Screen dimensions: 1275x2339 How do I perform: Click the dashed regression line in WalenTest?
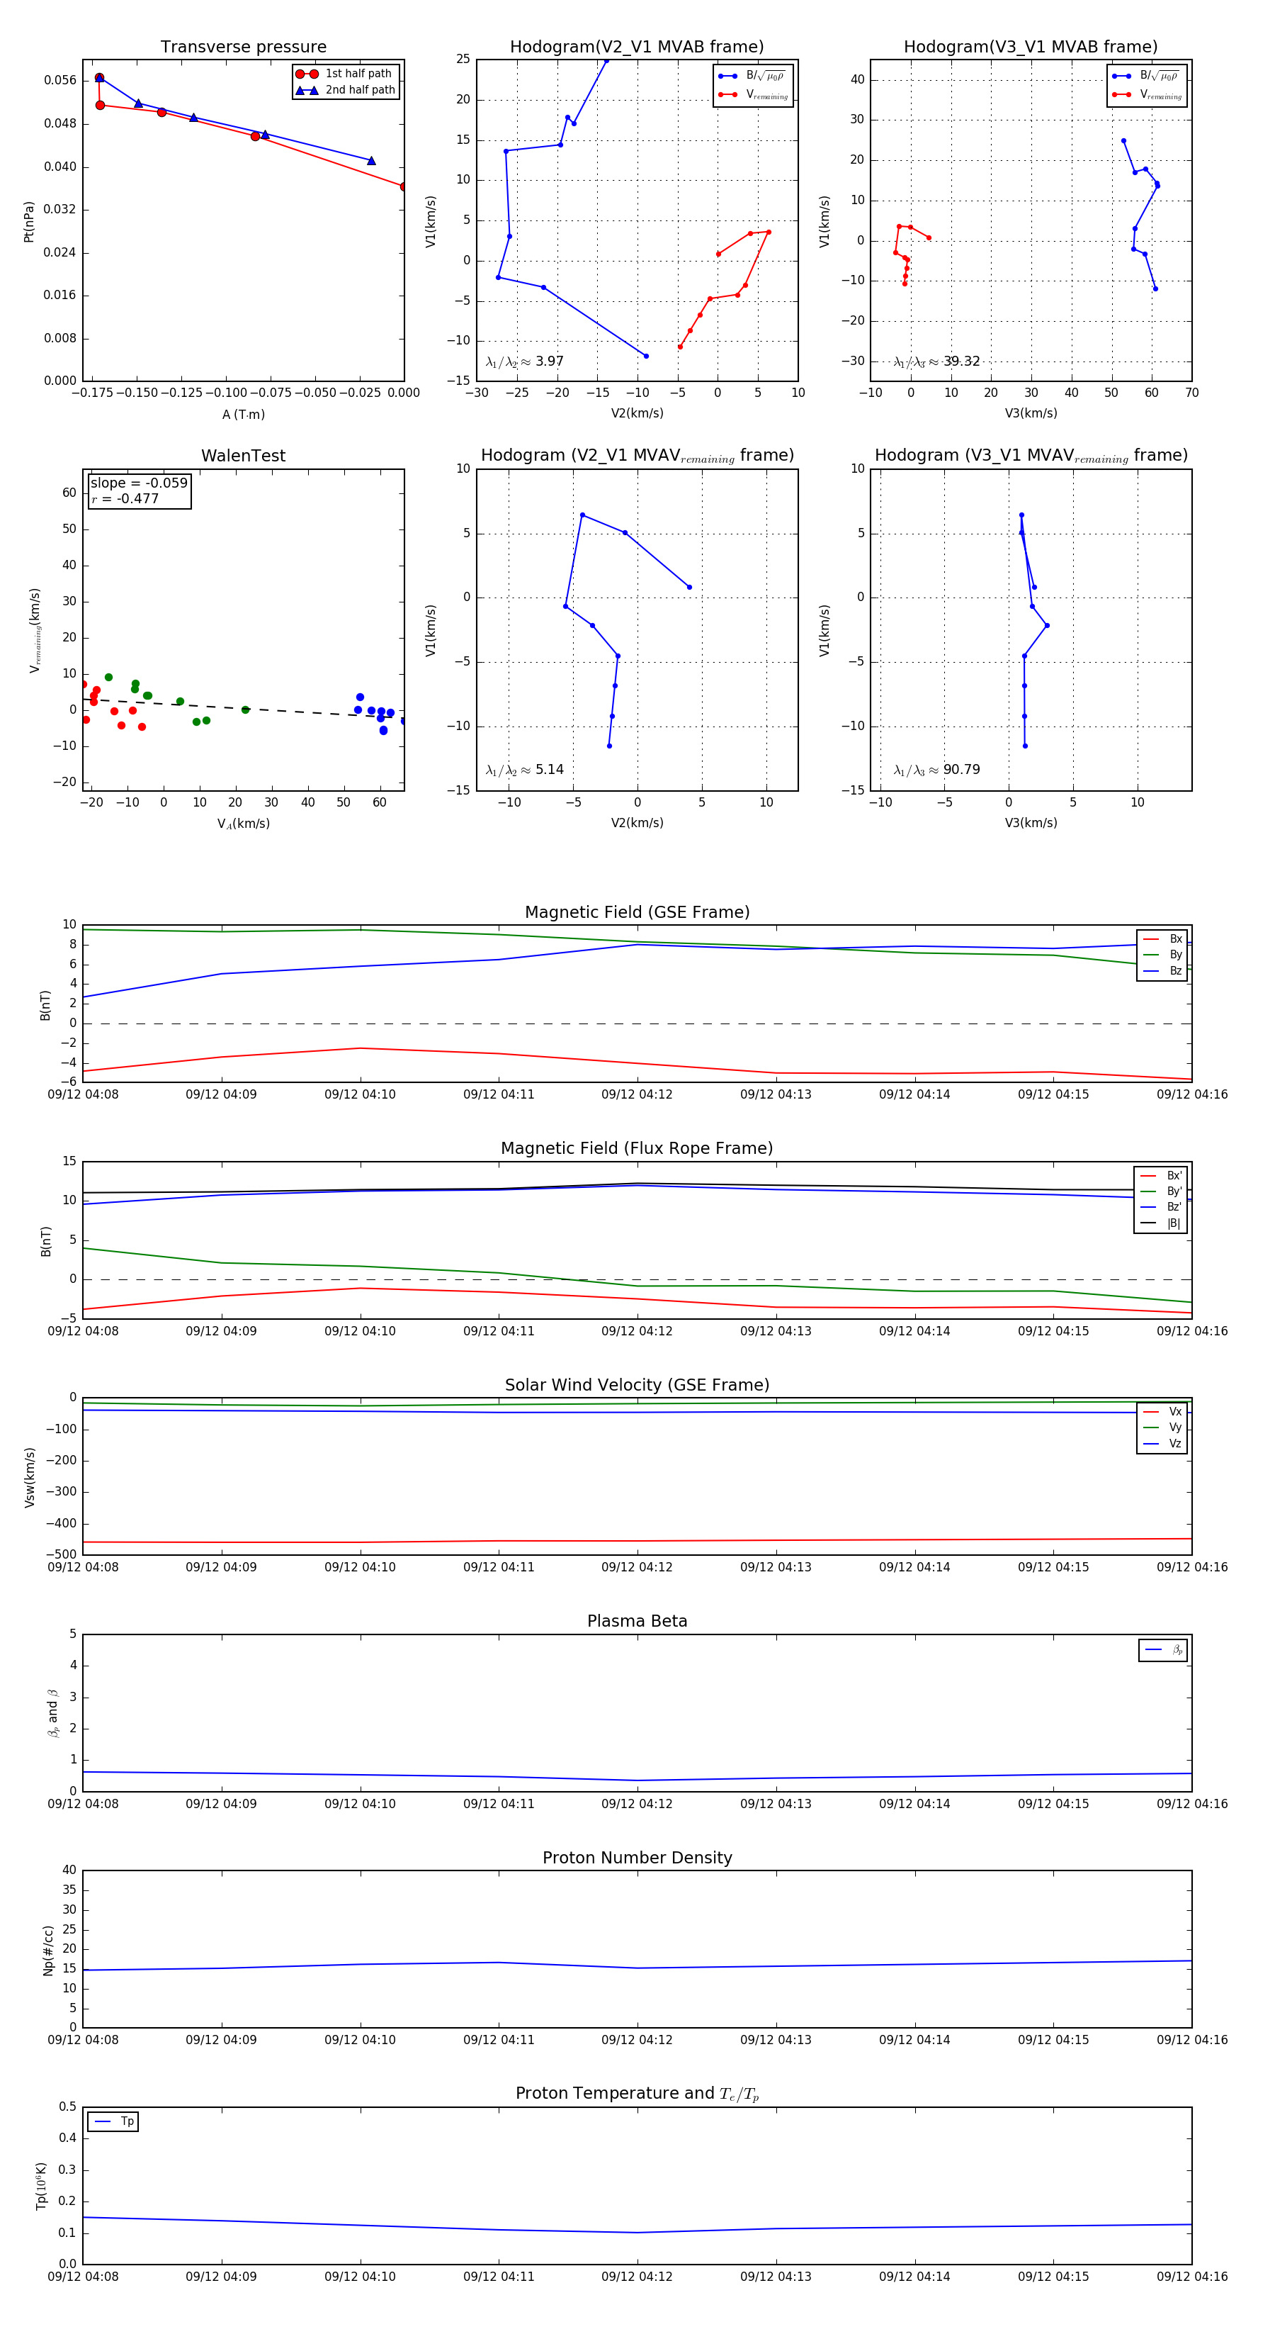243,707
